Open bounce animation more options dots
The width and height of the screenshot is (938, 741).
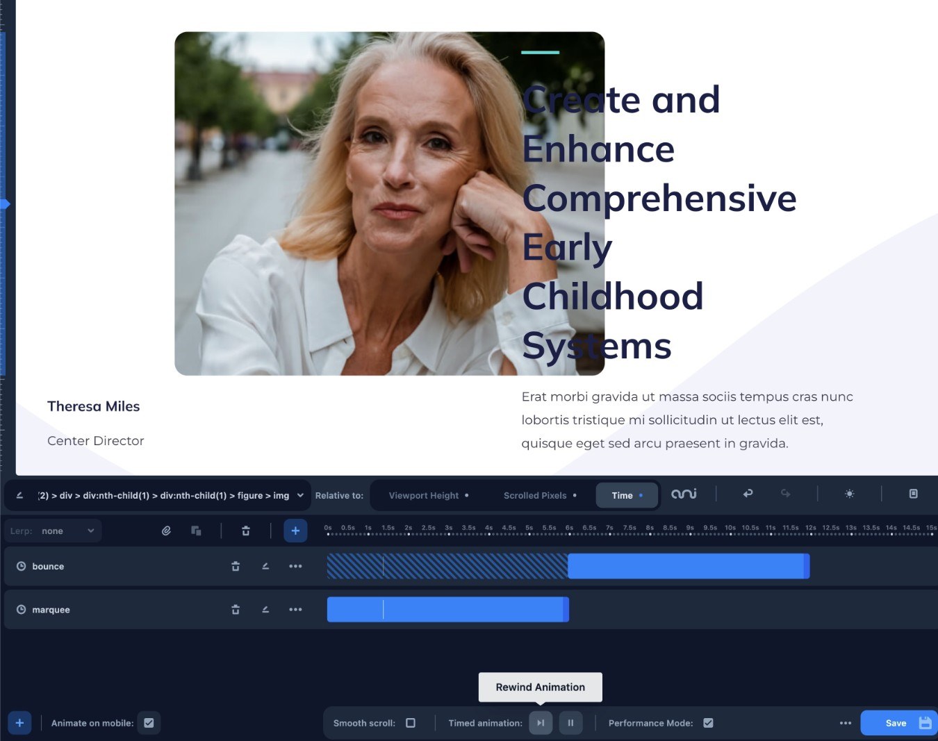[x=295, y=567]
